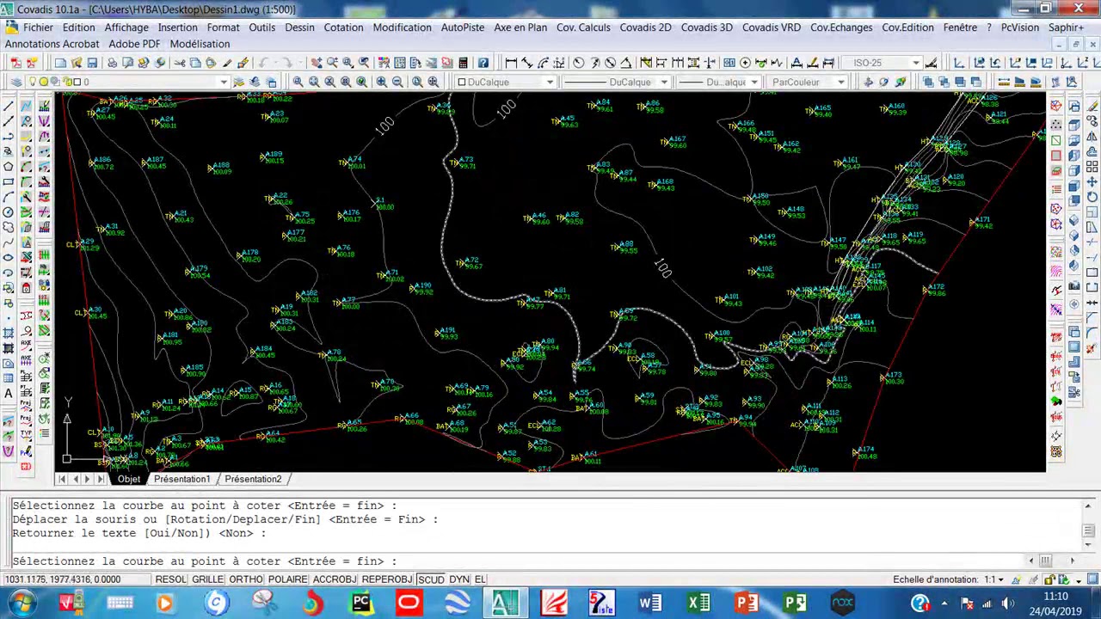The width and height of the screenshot is (1101, 619).
Task: Click the Undo arrow icon
Action: coord(262,63)
